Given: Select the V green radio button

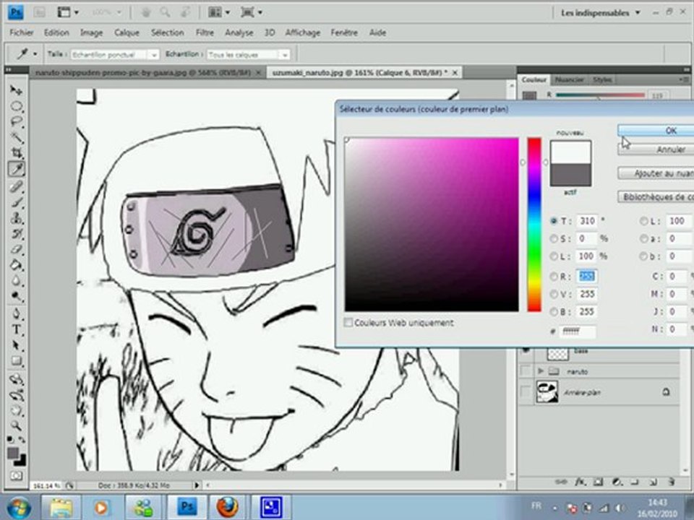Looking at the screenshot, I should 554,295.
